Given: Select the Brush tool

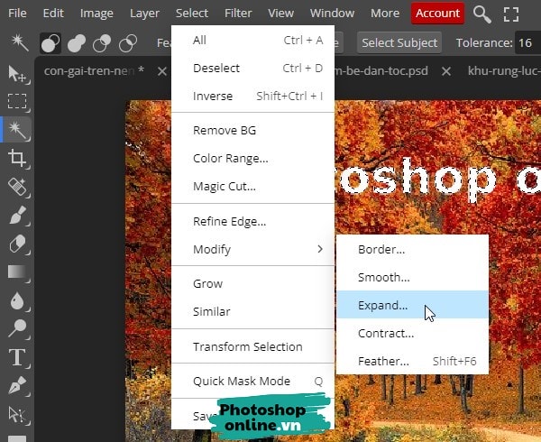Looking at the screenshot, I should 16,216.
